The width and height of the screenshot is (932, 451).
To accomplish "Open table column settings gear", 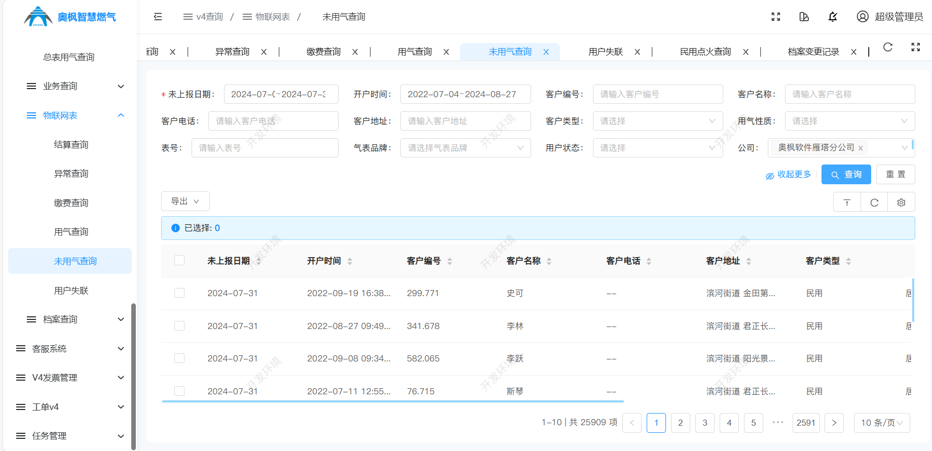I will (901, 202).
